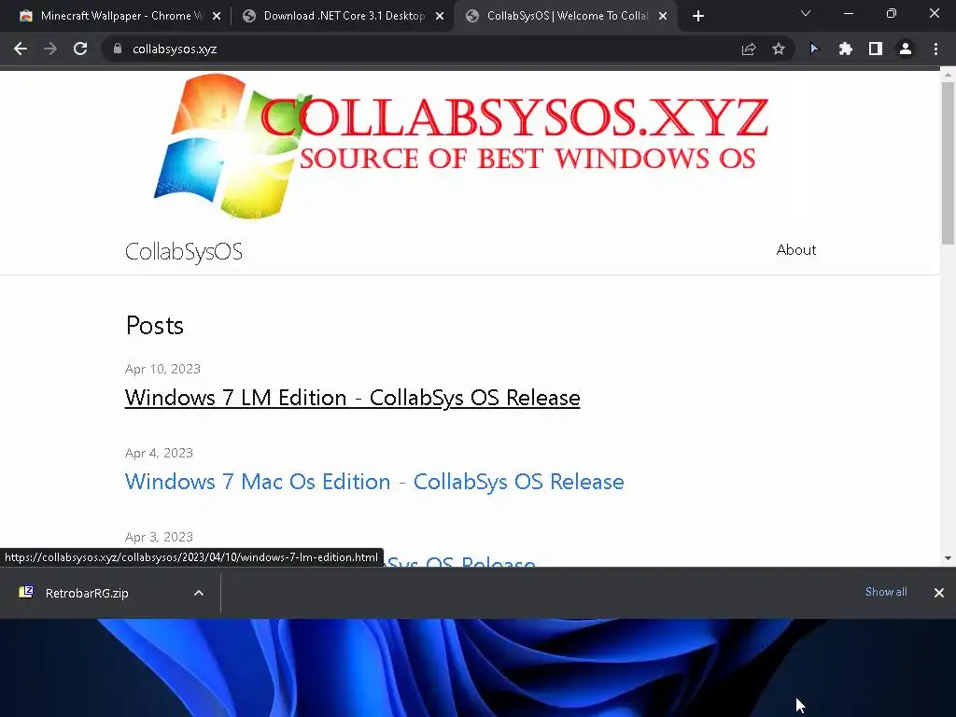Viewport: 956px width, 717px height.
Task: Close the Minecraft Wallpaper tab
Action: click(217, 17)
